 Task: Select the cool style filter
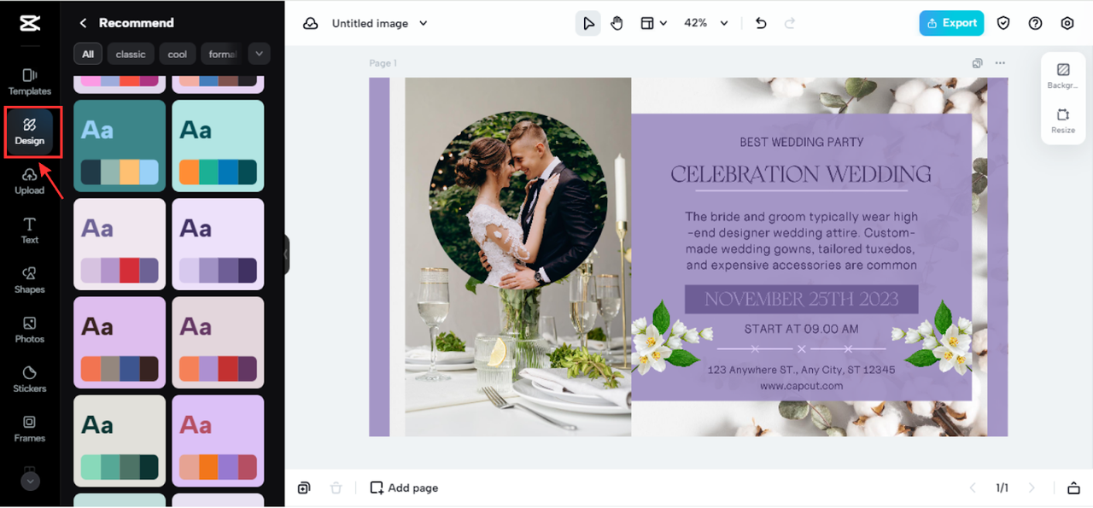tap(178, 54)
